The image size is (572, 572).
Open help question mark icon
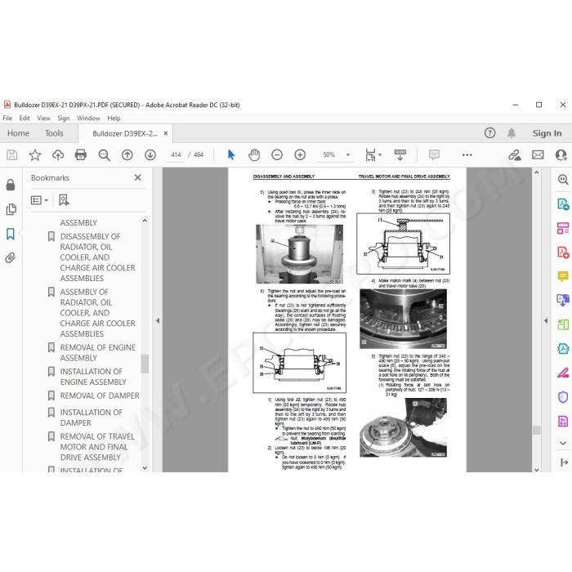click(x=490, y=133)
